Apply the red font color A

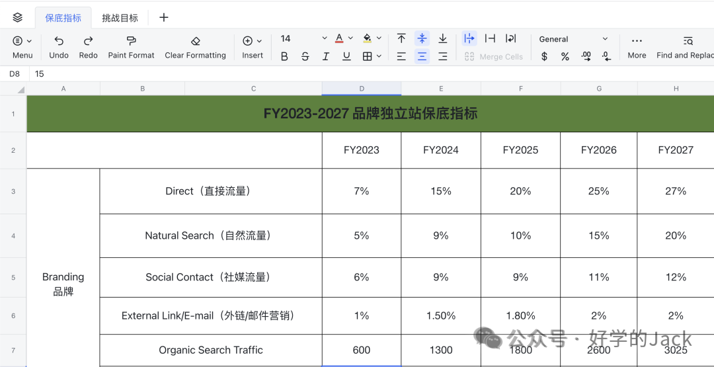point(338,38)
